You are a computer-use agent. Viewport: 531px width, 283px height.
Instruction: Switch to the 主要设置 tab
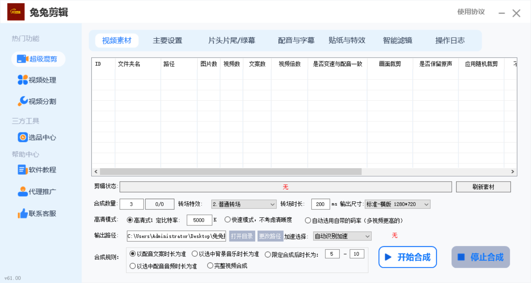(x=167, y=40)
